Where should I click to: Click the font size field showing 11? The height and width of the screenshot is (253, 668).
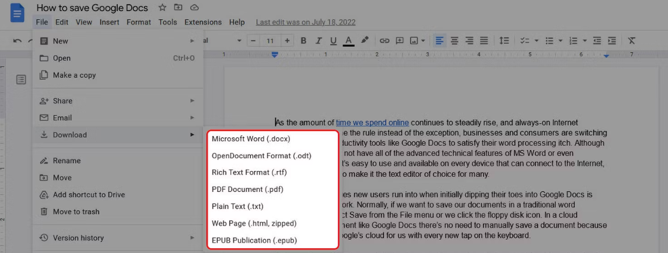(270, 41)
